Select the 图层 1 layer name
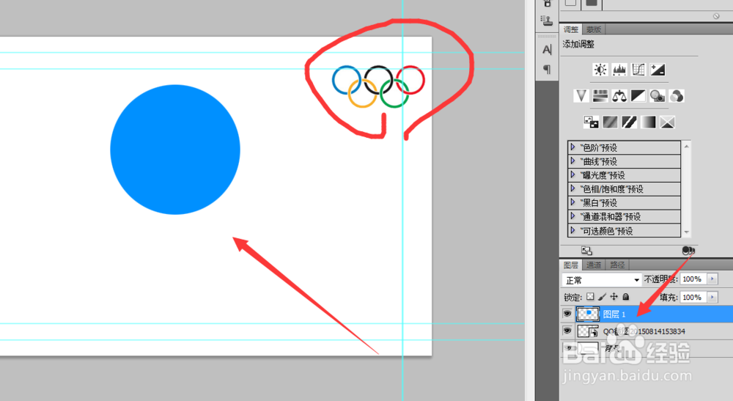This screenshot has width=733, height=401. [x=614, y=314]
